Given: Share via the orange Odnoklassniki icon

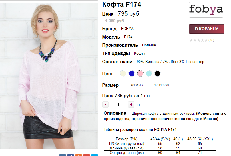Looking at the screenshot, I should tap(79, 155).
